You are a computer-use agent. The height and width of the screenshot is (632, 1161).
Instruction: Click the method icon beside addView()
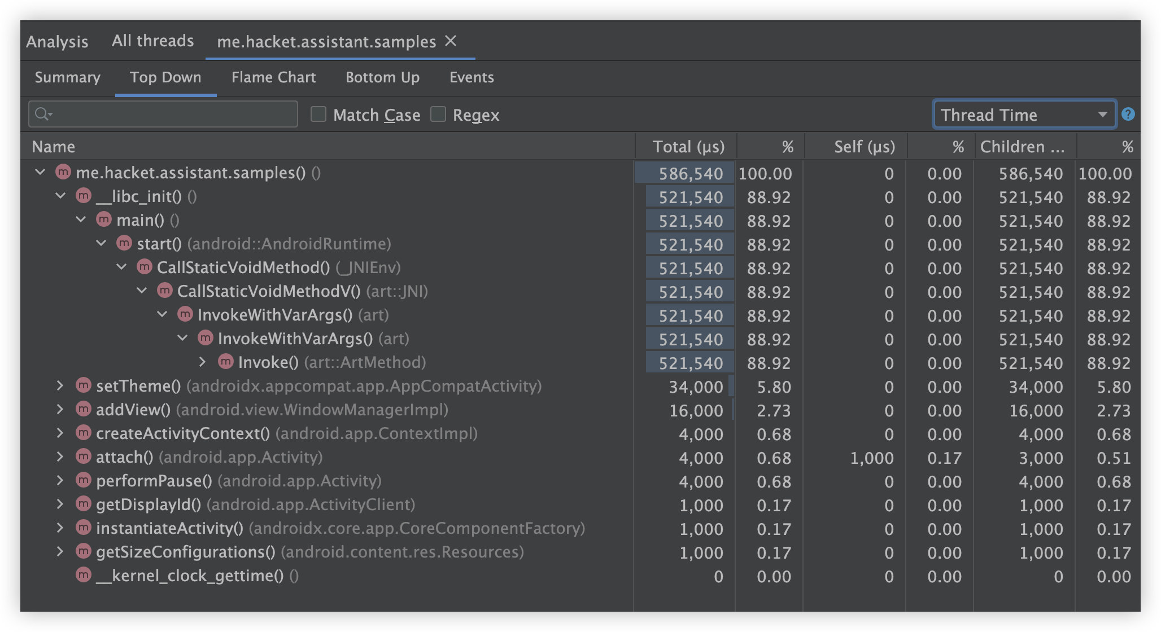click(83, 410)
